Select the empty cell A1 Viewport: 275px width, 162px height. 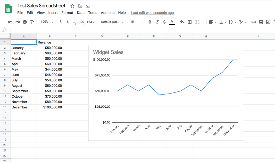coord(24,42)
